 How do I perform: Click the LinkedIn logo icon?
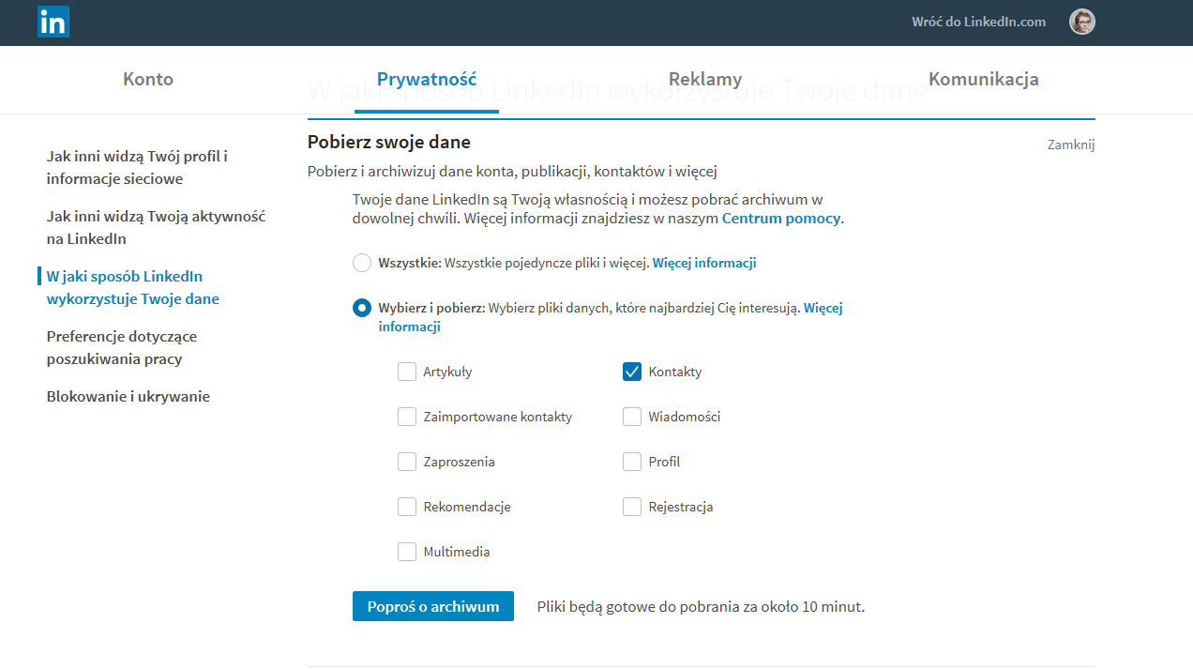coord(53,22)
